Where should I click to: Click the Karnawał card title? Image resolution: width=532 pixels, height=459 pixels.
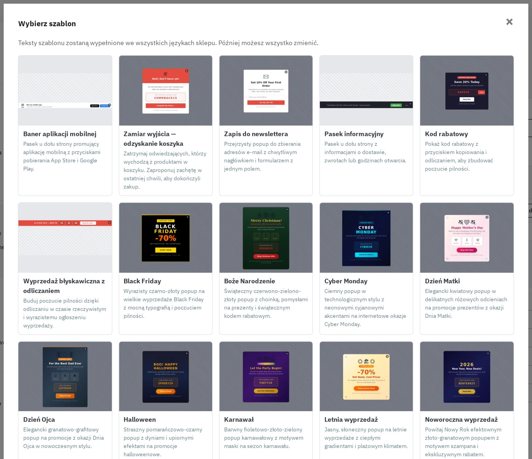tap(239, 420)
